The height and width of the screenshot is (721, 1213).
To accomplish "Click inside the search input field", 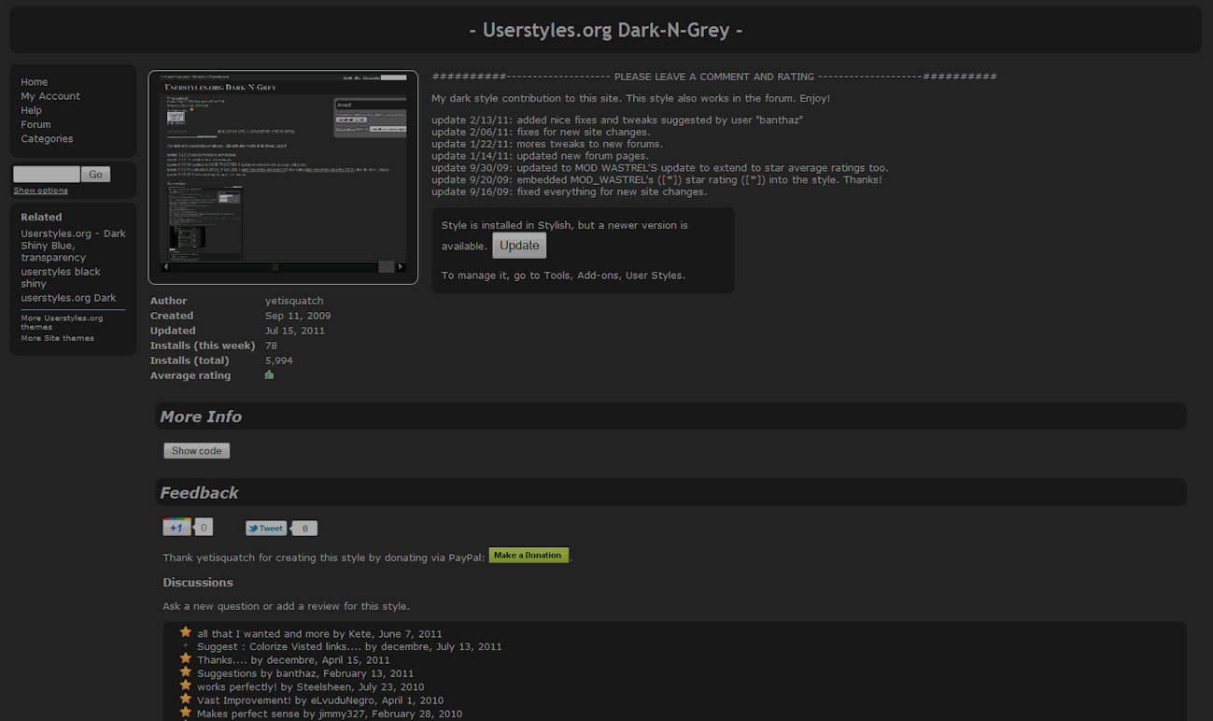I will tap(45, 173).
